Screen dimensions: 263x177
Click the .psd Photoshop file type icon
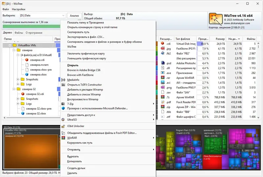[162, 63]
